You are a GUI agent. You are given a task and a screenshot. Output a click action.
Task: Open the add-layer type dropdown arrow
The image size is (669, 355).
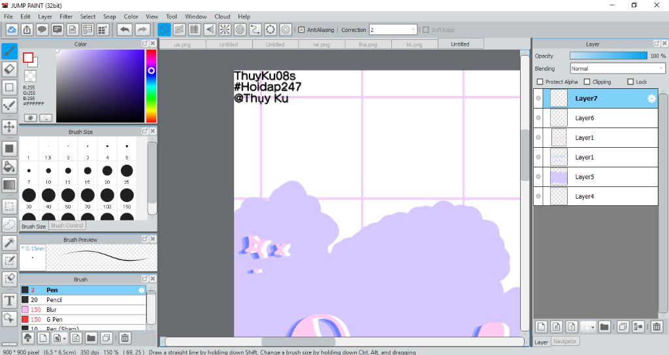click(593, 328)
